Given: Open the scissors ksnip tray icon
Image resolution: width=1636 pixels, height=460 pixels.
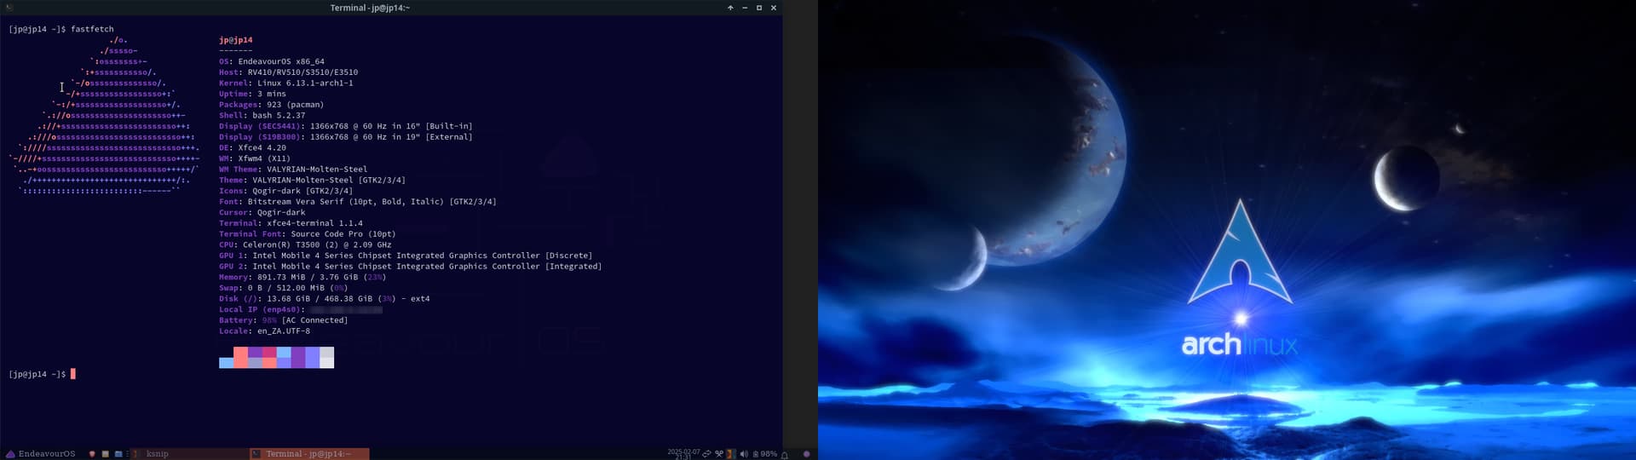Looking at the screenshot, I should tap(719, 454).
